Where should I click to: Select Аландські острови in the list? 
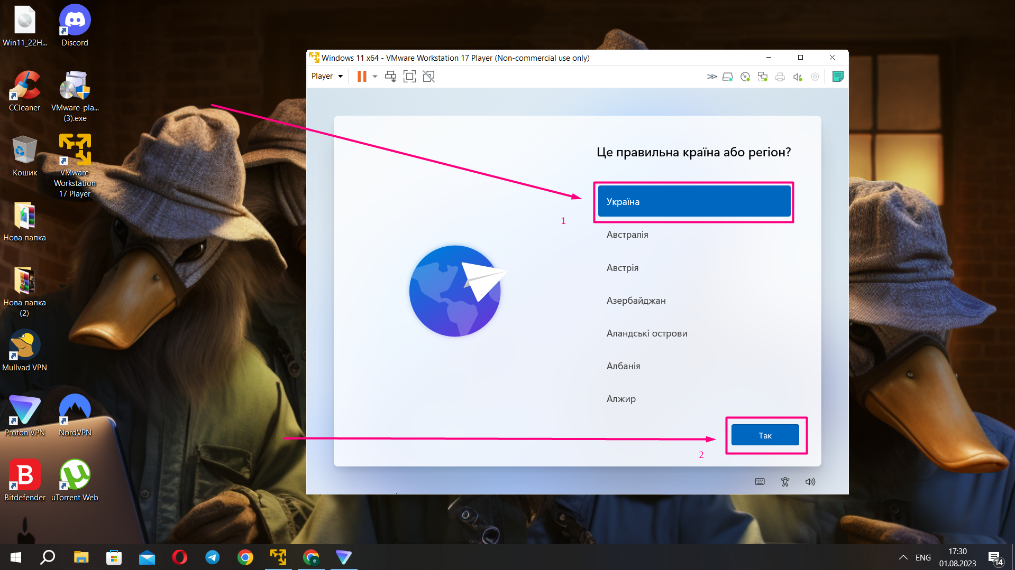click(x=694, y=333)
